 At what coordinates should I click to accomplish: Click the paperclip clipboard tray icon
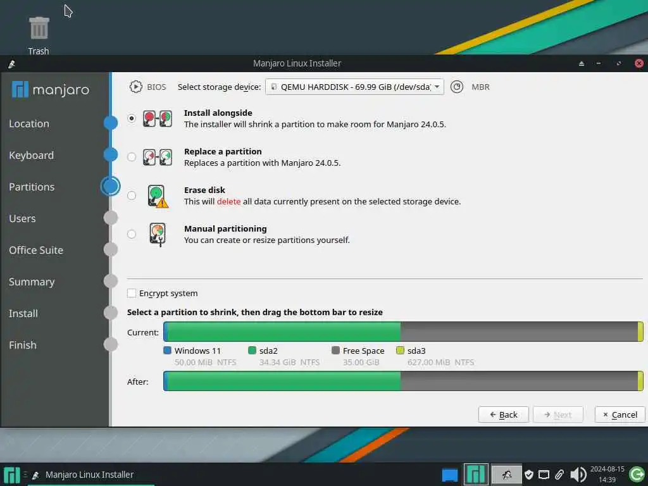tap(559, 475)
